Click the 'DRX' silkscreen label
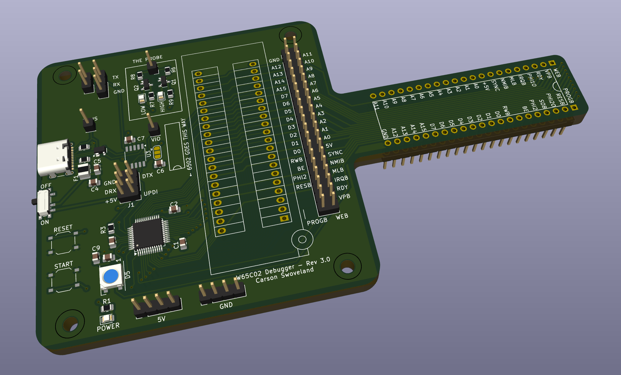Image resolution: width=621 pixels, height=375 pixels. coord(110,191)
